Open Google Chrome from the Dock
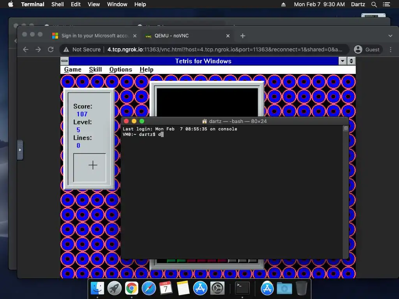 pos(132,288)
